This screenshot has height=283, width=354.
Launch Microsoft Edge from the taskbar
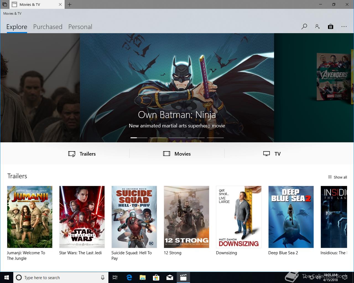129,277
